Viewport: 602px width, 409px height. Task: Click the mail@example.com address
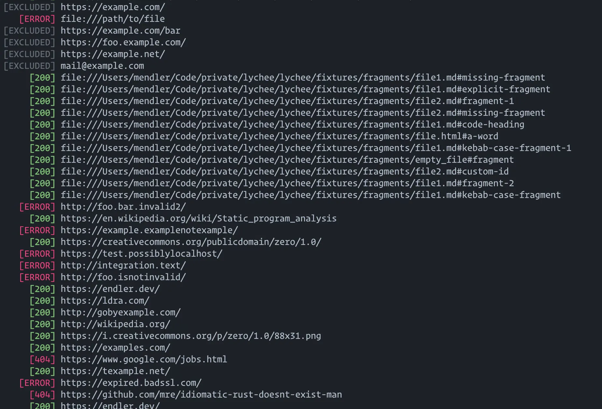click(x=102, y=66)
